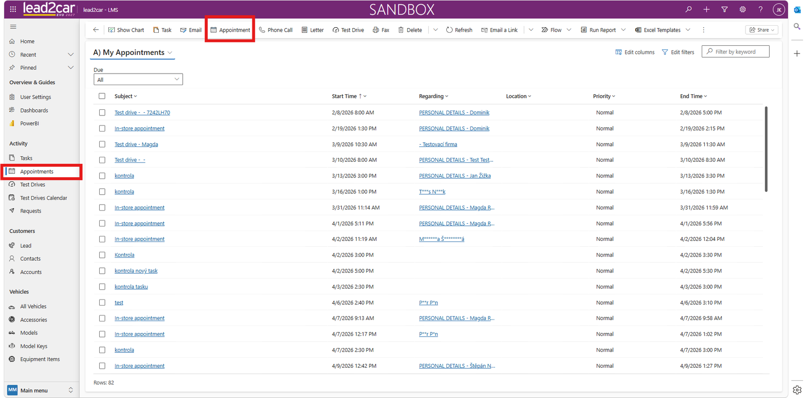Open the Flow dropdown arrow
806x398 pixels.
pos(569,30)
